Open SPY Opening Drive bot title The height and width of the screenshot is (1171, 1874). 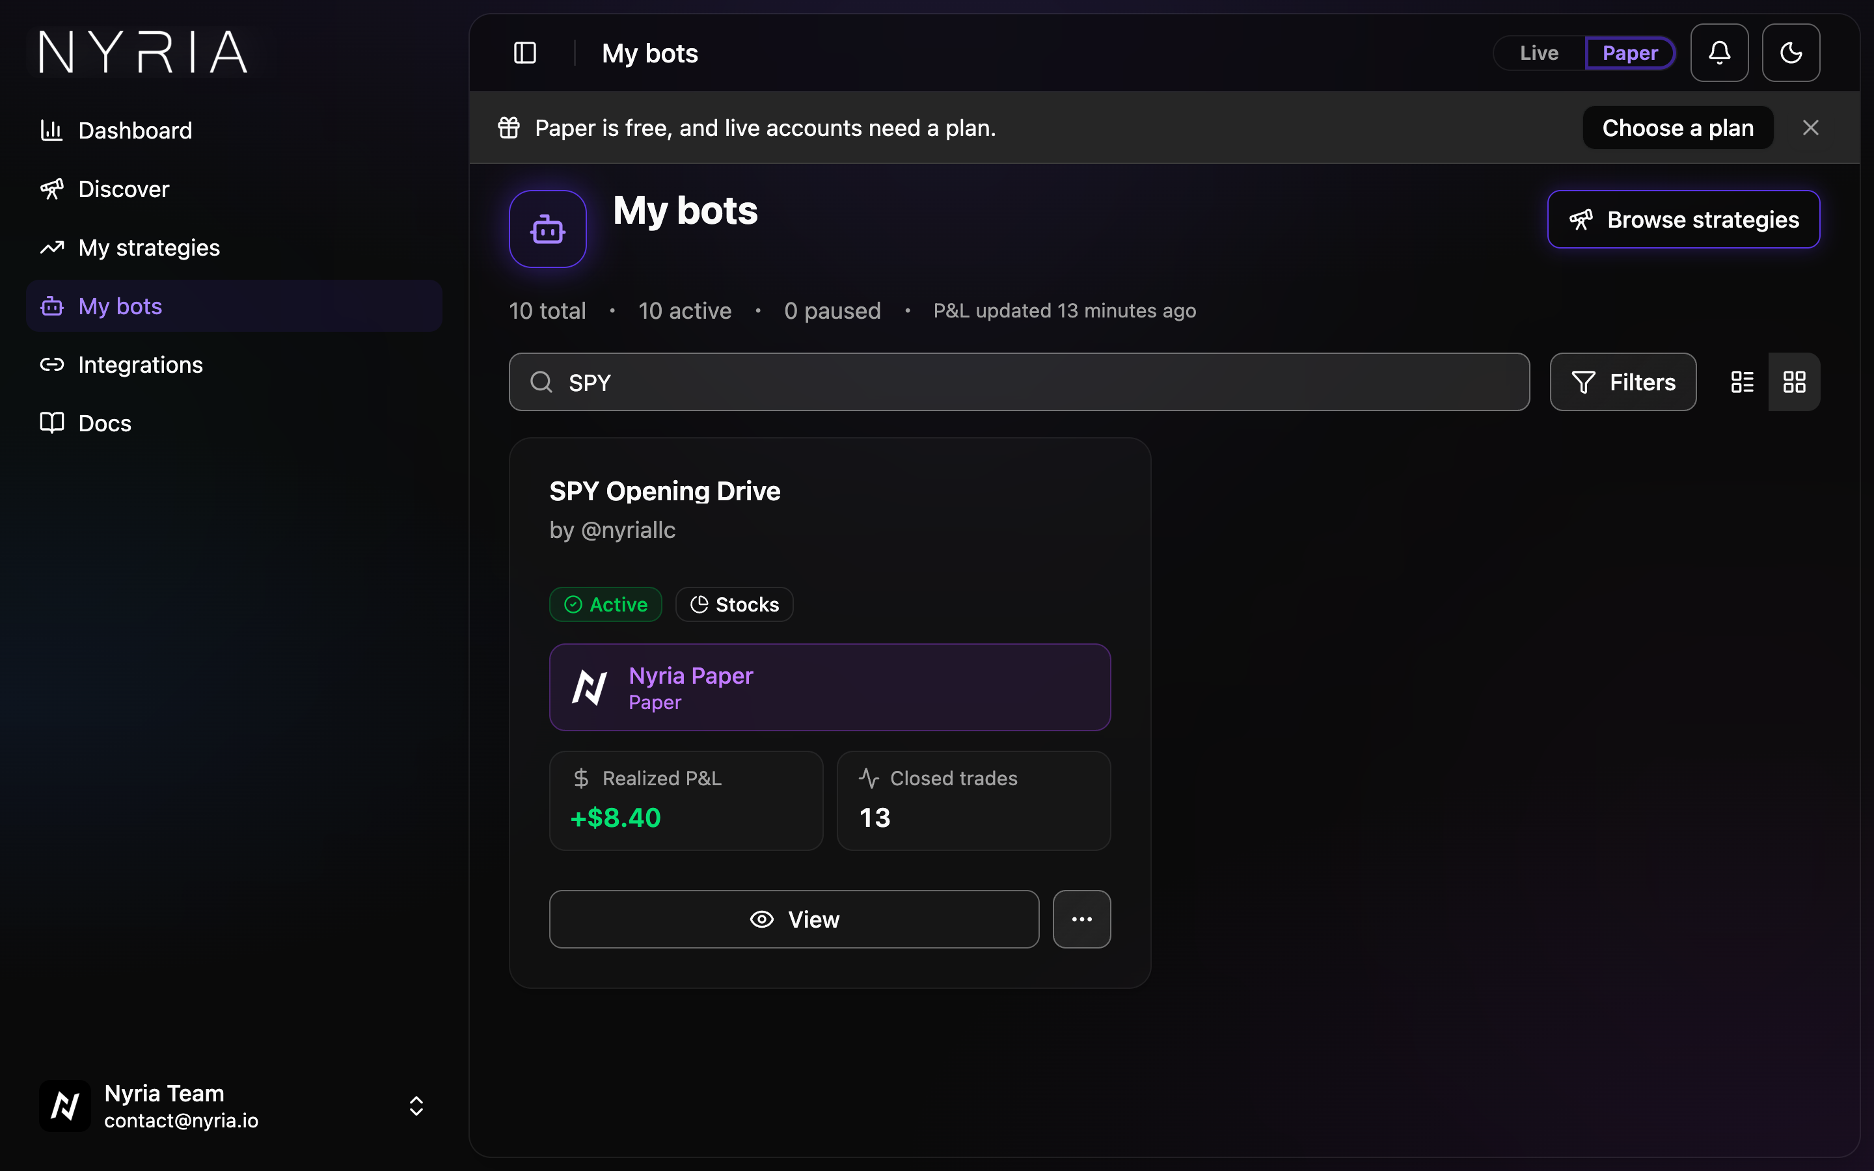pyautogui.click(x=664, y=491)
